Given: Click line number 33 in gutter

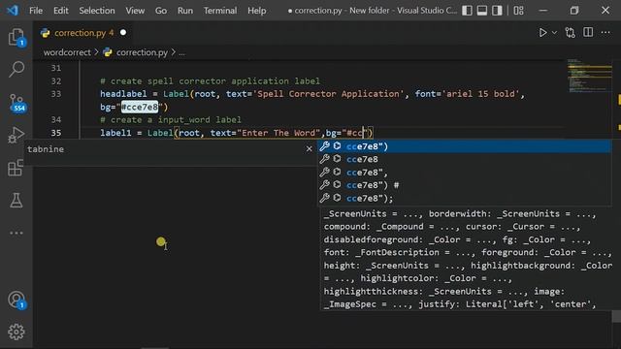Looking at the screenshot, I should click(56, 94).
